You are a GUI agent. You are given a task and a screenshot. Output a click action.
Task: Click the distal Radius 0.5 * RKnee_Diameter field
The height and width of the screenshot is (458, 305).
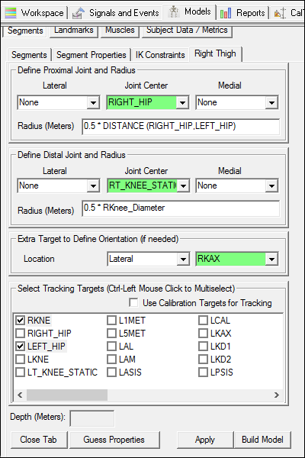click(181, 208)
